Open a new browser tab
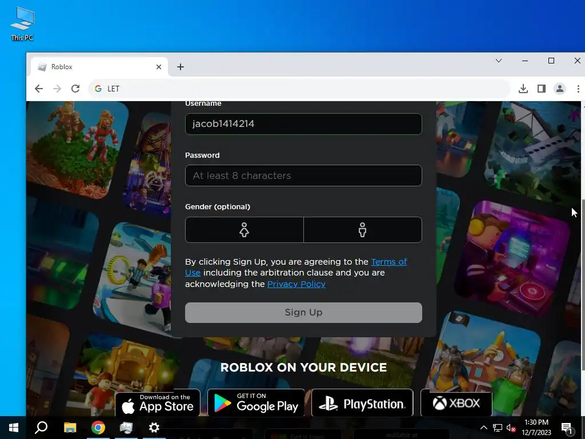The height and width of the screenshot is (439, 585). pos(181,67)
